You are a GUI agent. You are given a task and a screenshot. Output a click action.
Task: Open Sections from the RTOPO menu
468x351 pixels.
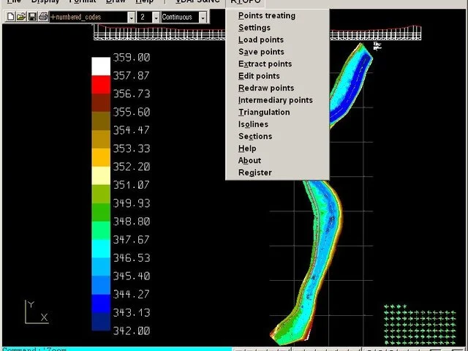coord(255,136)
